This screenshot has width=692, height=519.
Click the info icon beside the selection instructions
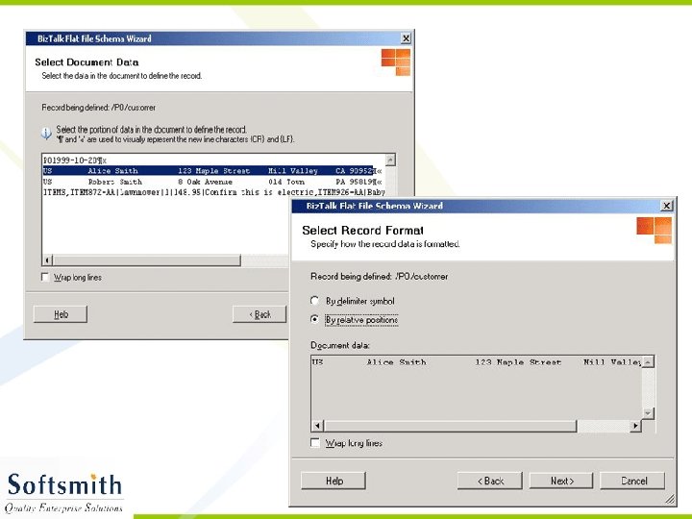coord(46,134)
